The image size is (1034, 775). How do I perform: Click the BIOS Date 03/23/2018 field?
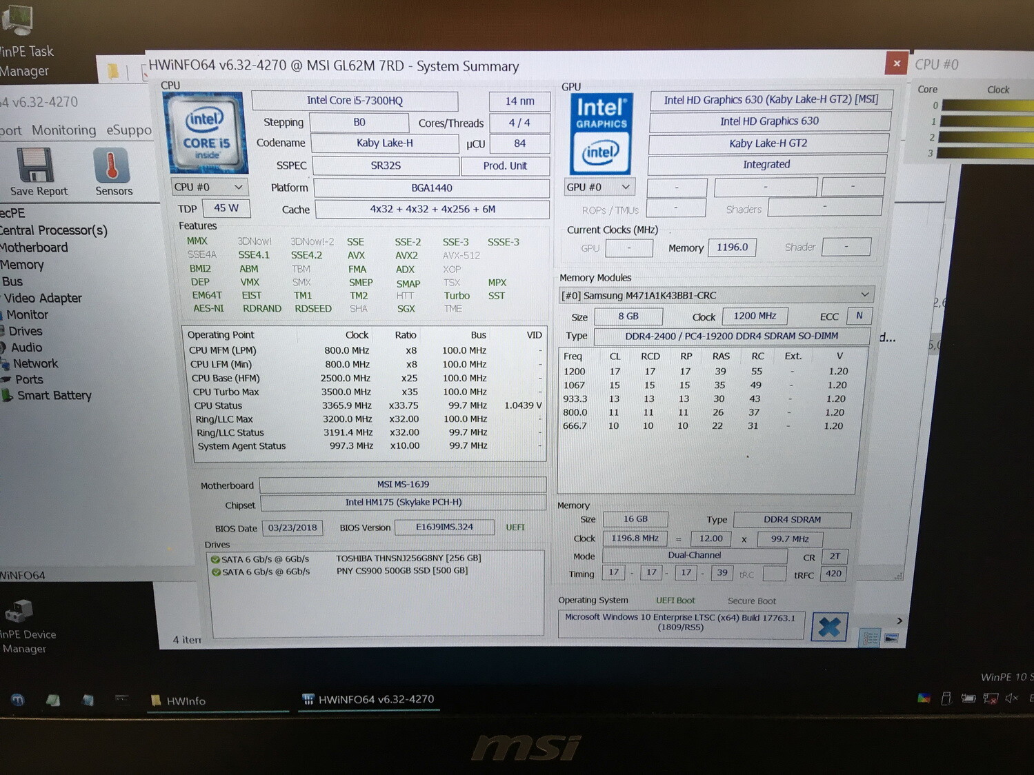[x=292, y=527]
